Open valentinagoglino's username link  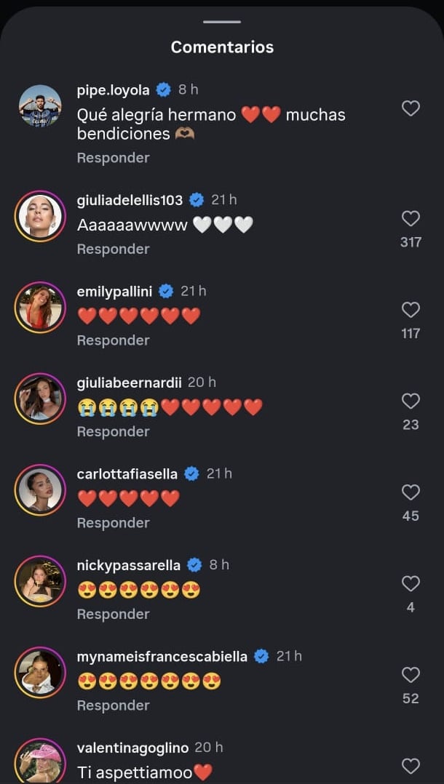132,748
